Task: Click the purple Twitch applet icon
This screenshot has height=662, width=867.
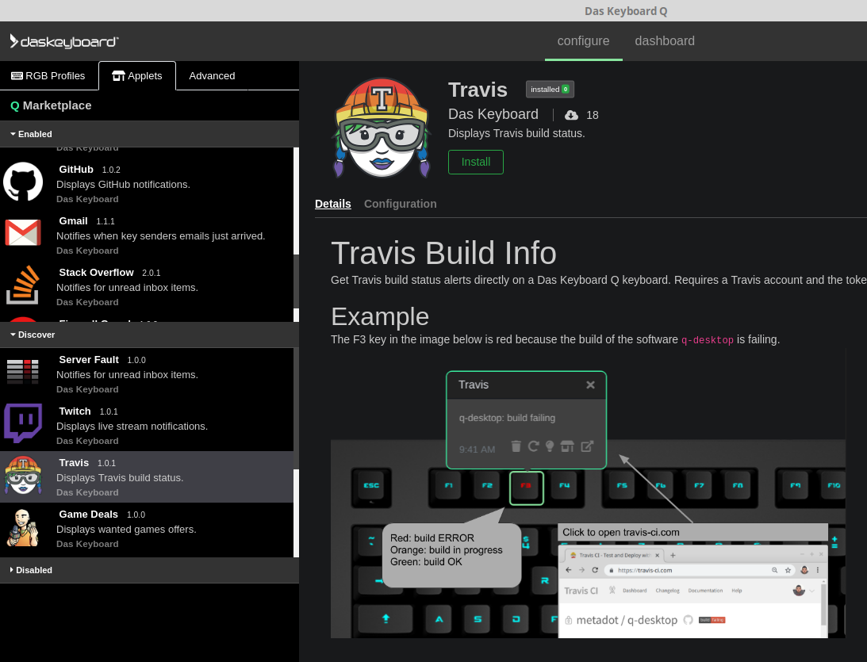Action: tap(23, 423)
